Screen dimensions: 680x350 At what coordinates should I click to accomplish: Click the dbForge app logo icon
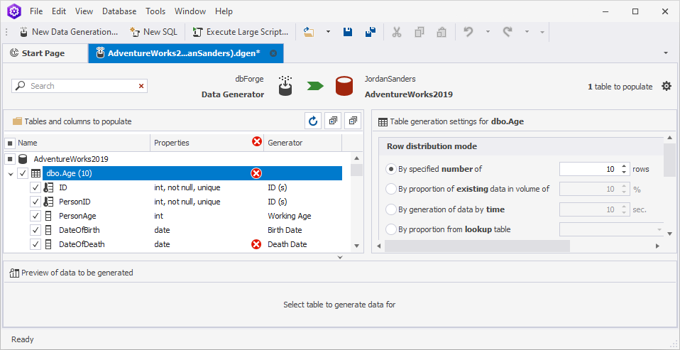point(14,11)
